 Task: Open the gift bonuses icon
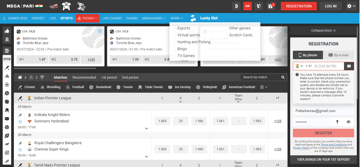tap(271, 6)
